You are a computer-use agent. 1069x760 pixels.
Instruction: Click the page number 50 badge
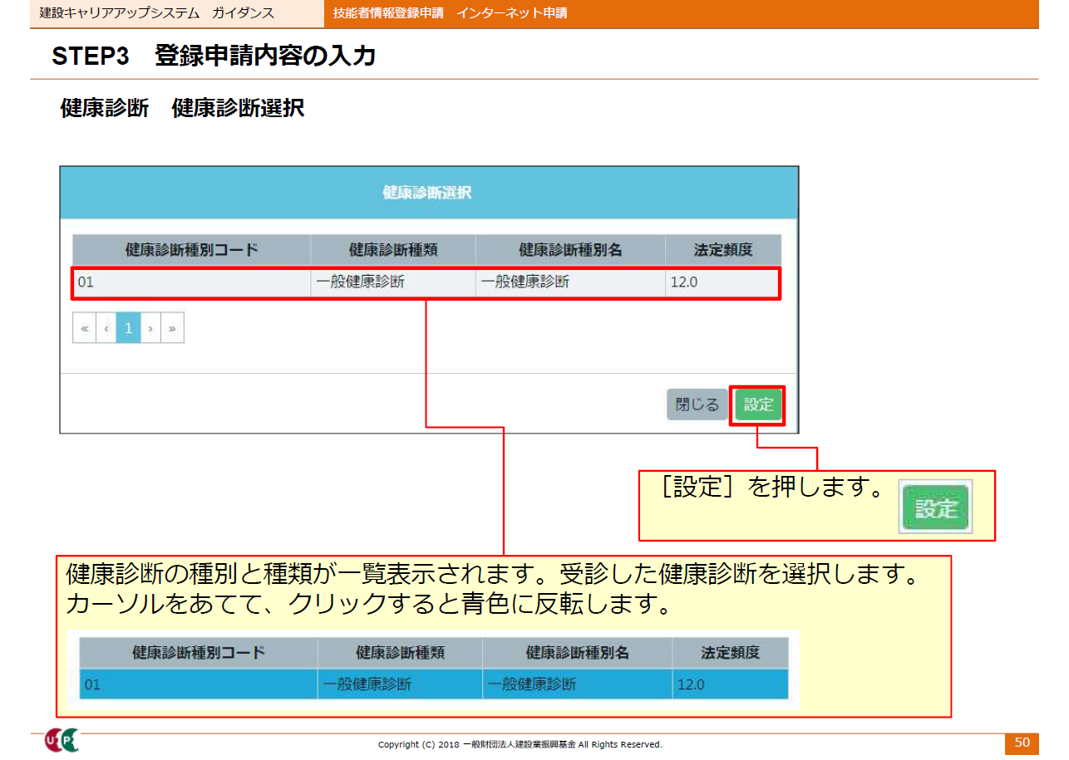pyautogui.click(x=1022, y=743)
